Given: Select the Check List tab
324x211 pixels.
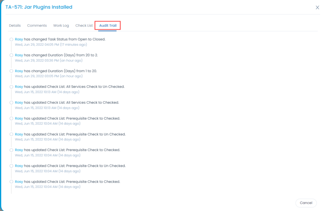Looking at the screenshot, I should click(x=84, y=26).
